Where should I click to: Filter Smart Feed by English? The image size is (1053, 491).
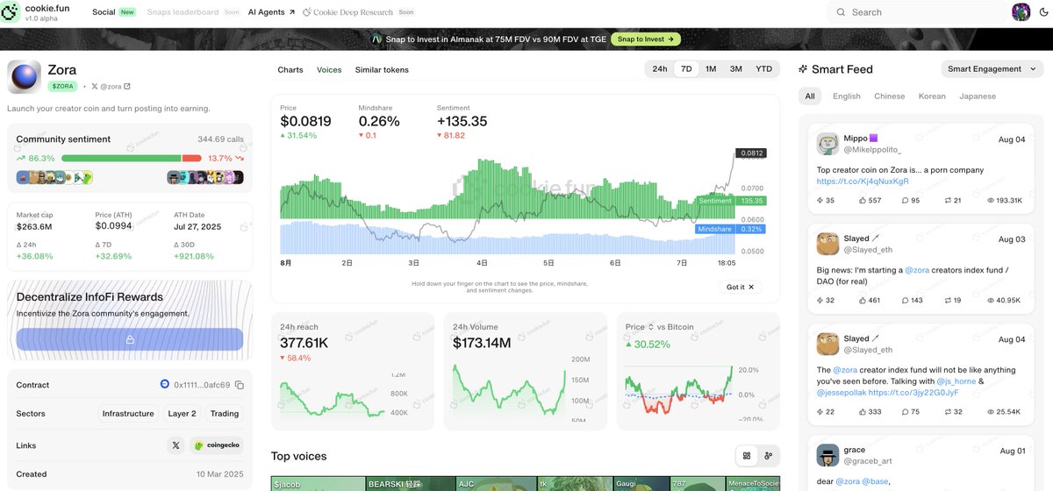click(x=847, y=96)
